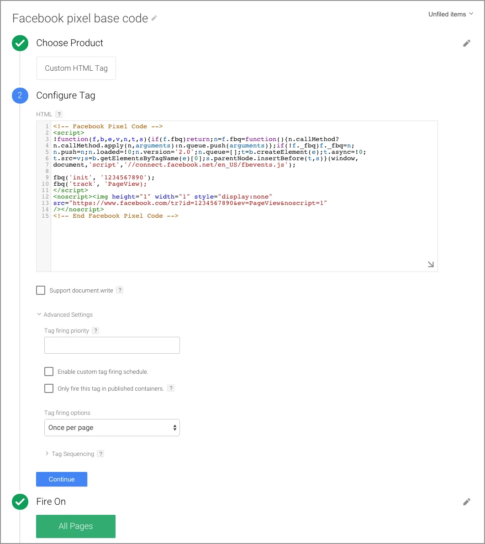Click the green Choose Product checkmark

[20, 43]
